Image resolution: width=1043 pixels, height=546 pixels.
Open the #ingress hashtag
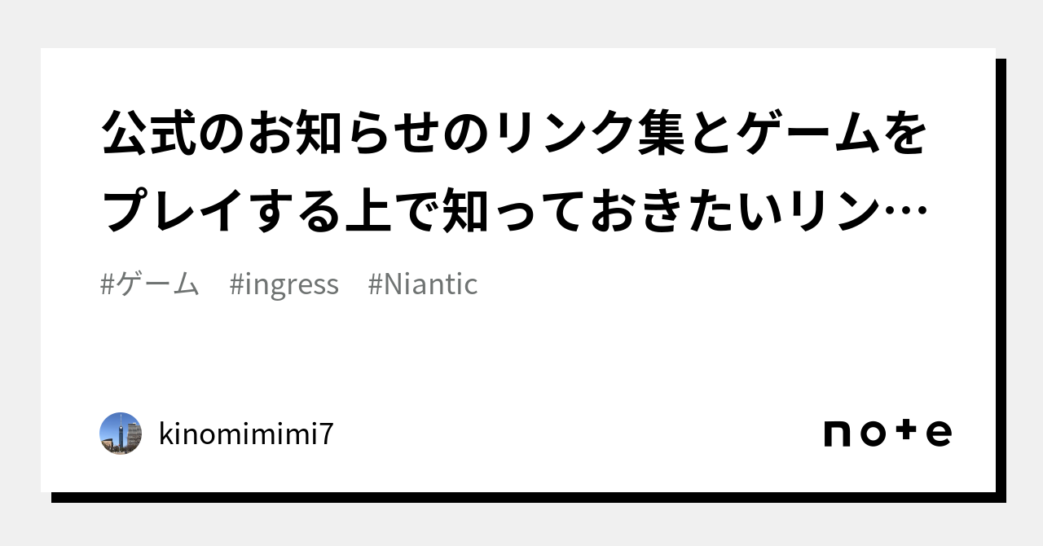[x=284, y=284]
